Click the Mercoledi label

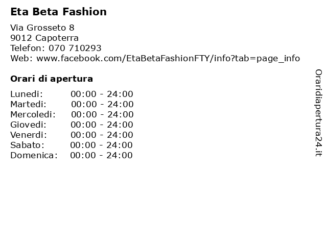point(33,114)
